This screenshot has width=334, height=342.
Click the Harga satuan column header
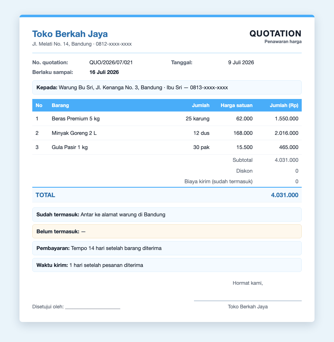[x=237, y=105]
